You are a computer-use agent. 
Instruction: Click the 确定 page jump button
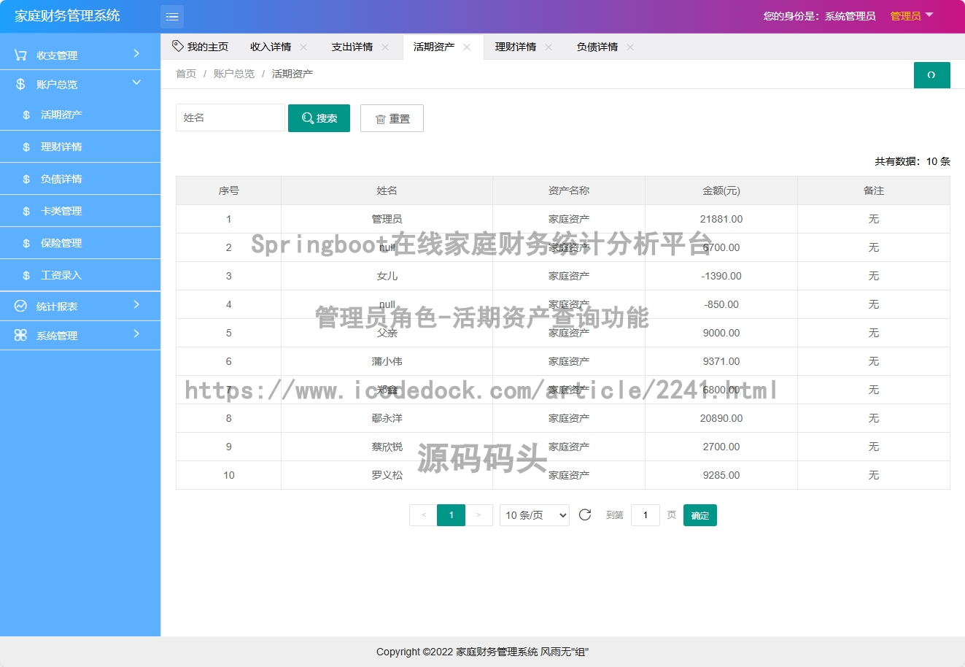pos(700,515)
